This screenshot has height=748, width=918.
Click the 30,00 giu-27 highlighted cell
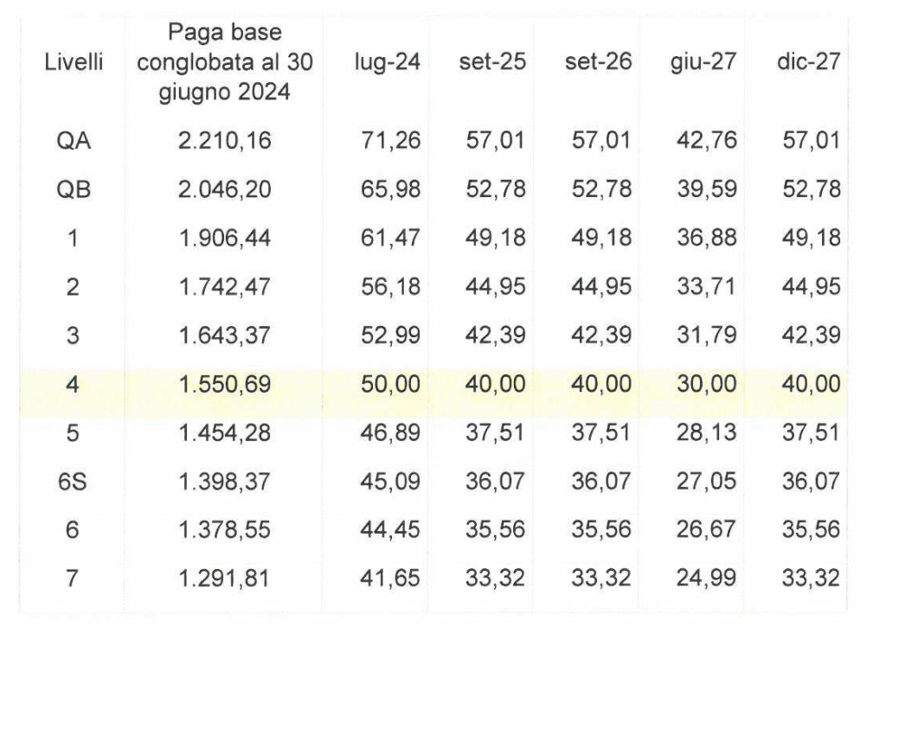coord(707,384)
